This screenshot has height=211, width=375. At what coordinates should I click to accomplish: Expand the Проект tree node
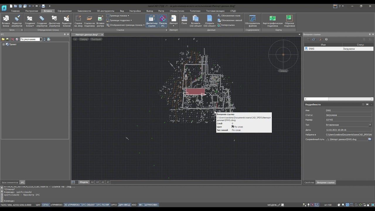point(4,44)
